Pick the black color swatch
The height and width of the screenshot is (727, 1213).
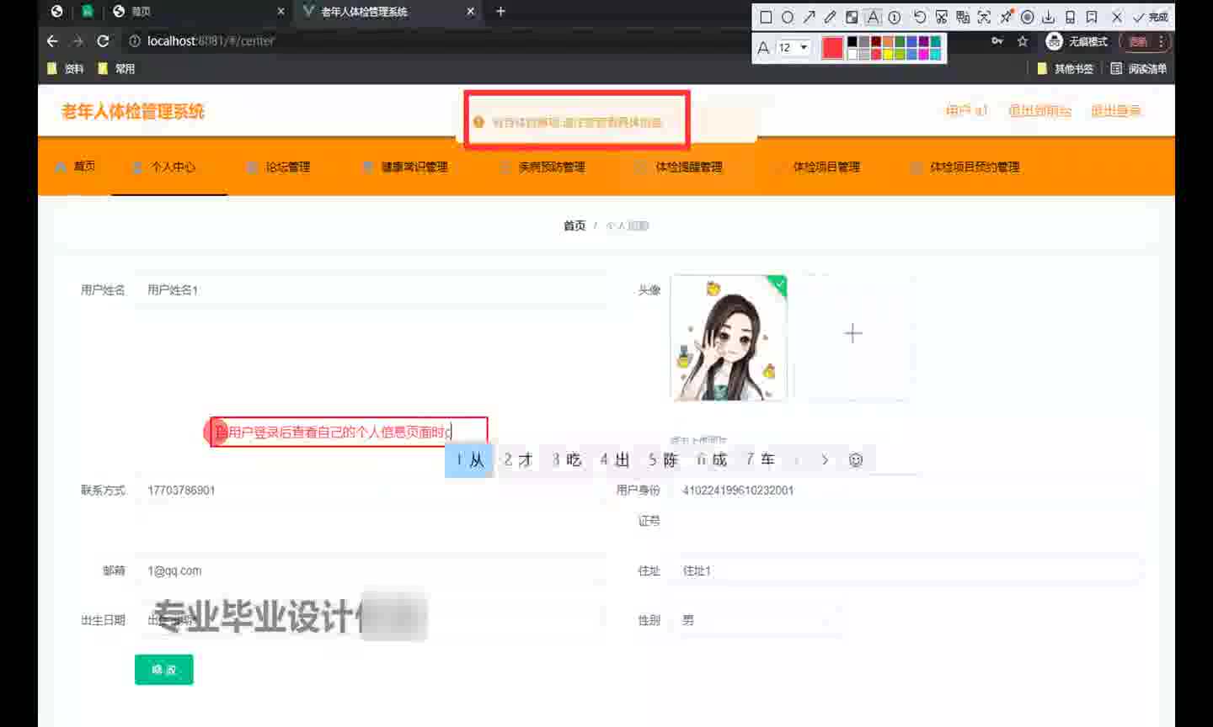click(852, 42)
